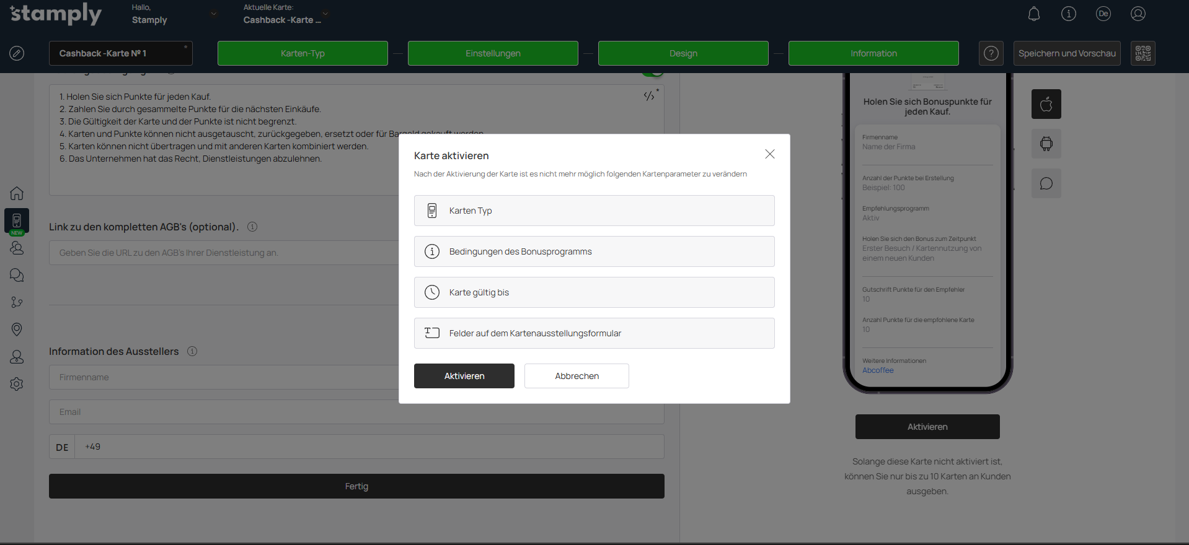Confirm with Aktivieren in the dialog
The image size is (1189, 545).
tap(464, 376)
